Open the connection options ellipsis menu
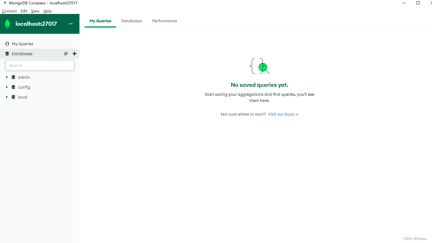This screenshot has height=243, width=432. pyautogui.click(x=70, y=24)
